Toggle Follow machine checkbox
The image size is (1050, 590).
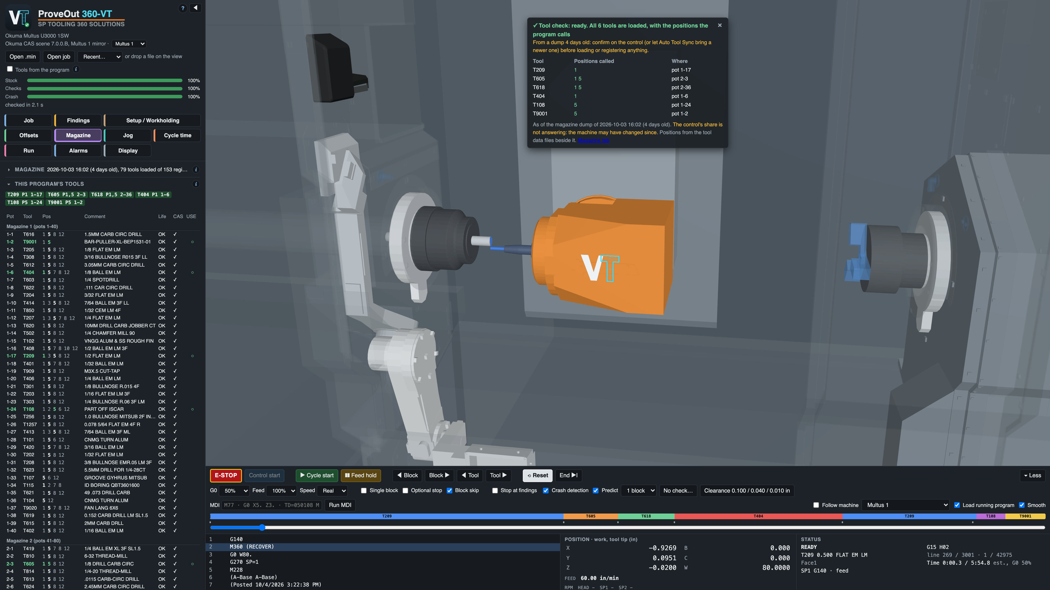816,505
